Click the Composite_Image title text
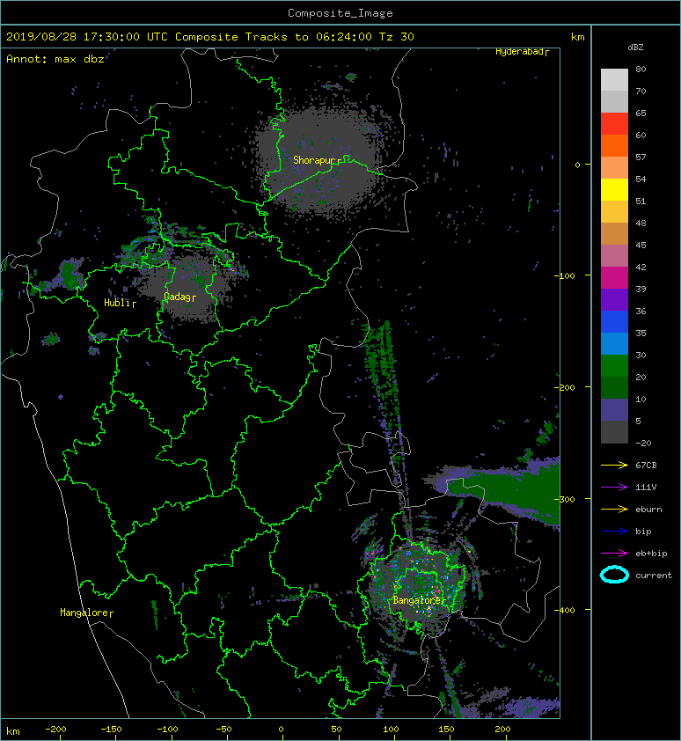 point(340,13)
